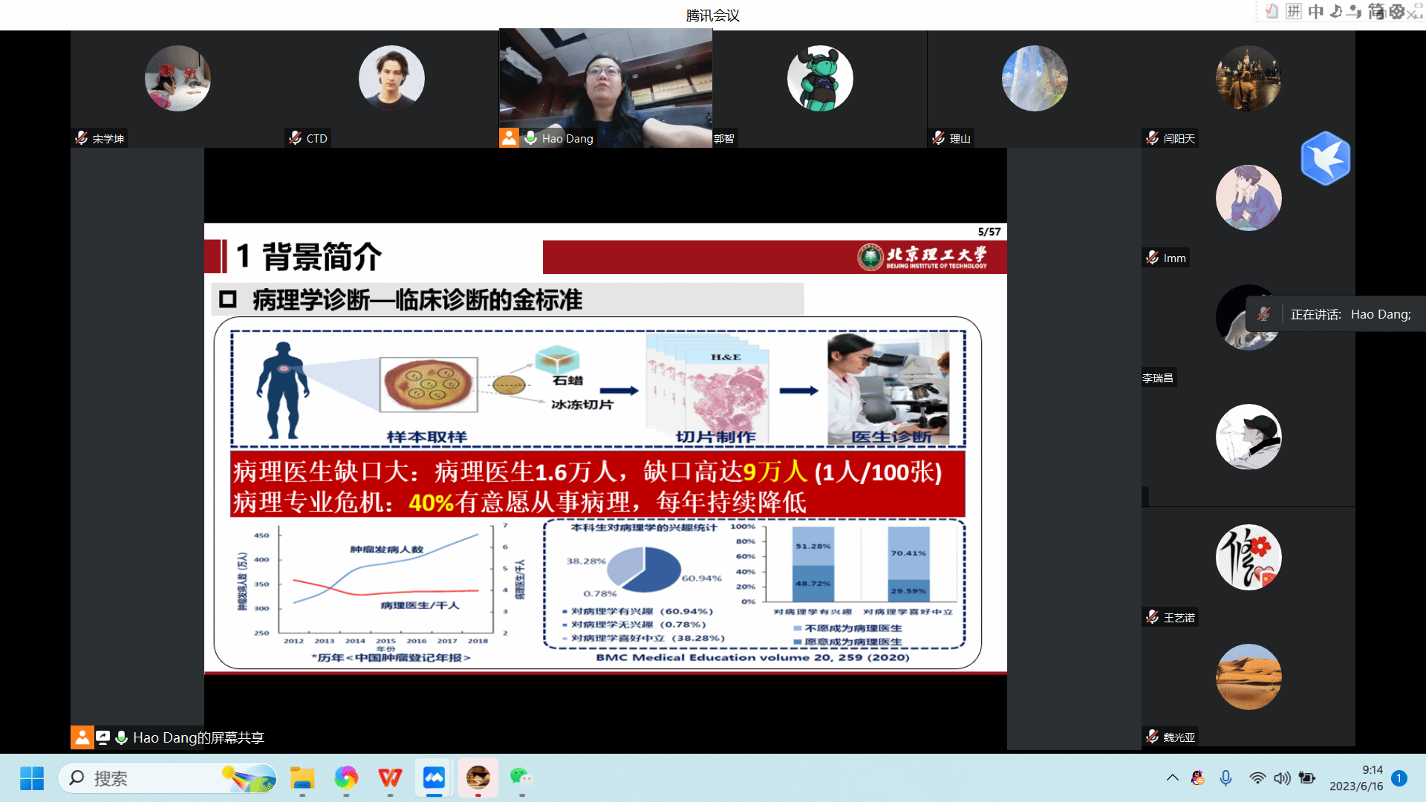1426x802 pixels.
Task: Click 王艺诺 participant avatar
Action: click(x=1248, y=557)
